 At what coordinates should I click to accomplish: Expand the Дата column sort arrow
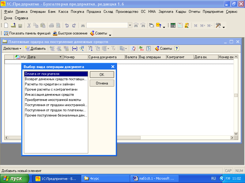coord(60,57)
